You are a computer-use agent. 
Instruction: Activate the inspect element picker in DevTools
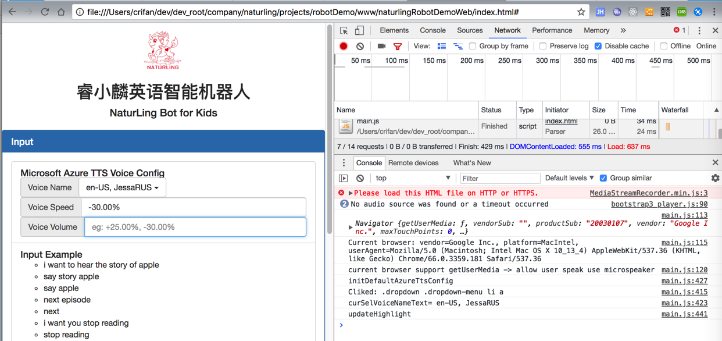pyautogui.click(x=344, y=30)
